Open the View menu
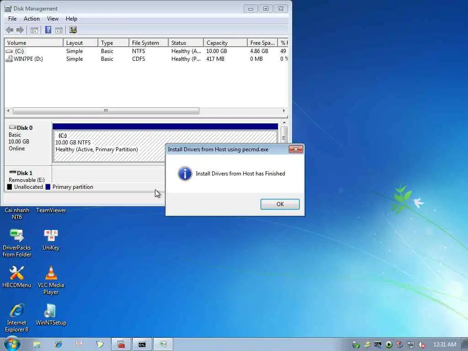The image size is (468, 351). 53,18
